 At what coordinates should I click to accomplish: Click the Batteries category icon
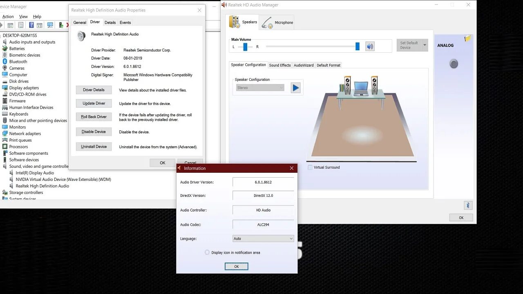[x=5, y=49]
